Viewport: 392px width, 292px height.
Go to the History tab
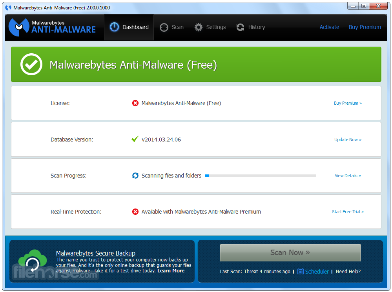coord(250,27)
